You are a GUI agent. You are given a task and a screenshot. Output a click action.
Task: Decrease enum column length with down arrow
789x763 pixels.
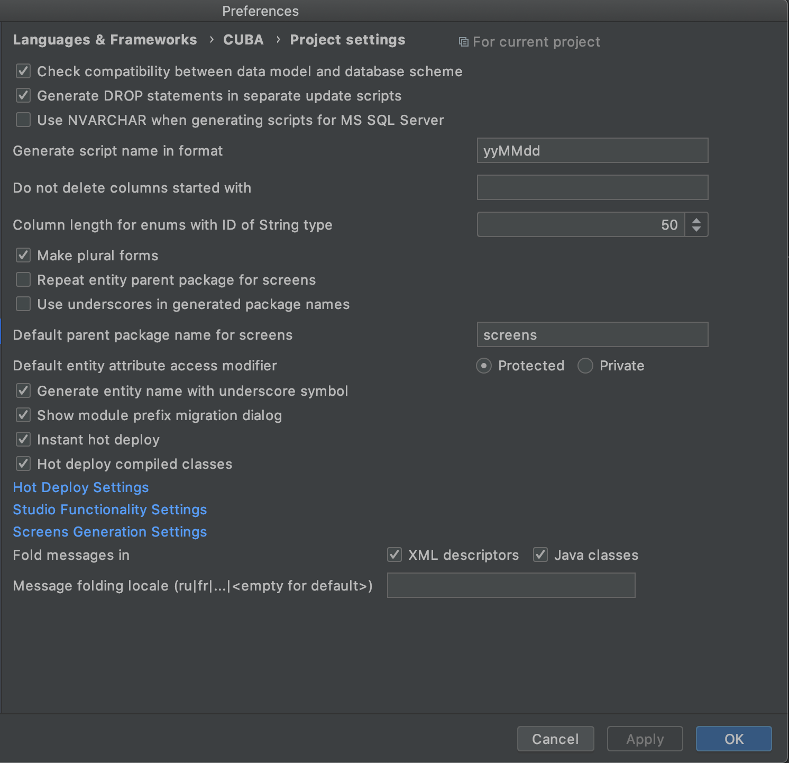(x=696, y=229)
